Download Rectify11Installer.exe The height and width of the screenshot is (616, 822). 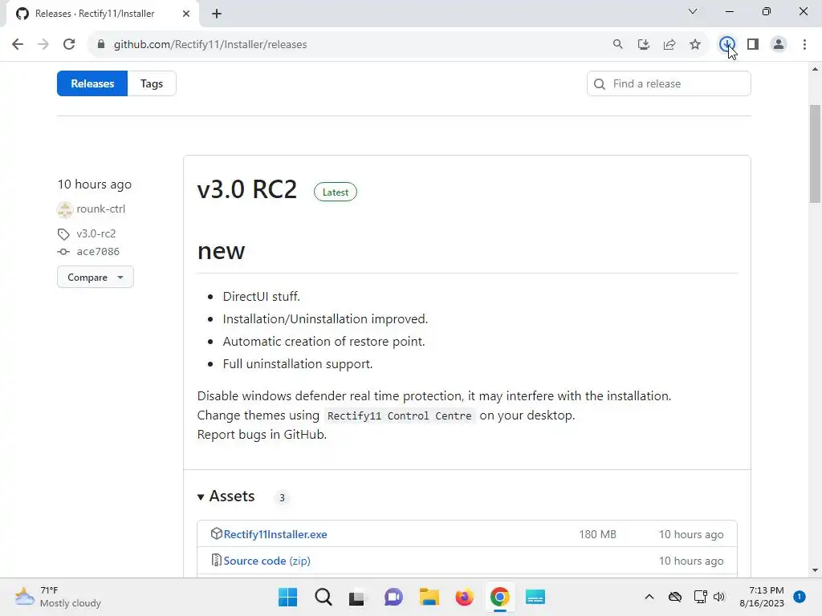pyautogui.click(x=275, y=534)
